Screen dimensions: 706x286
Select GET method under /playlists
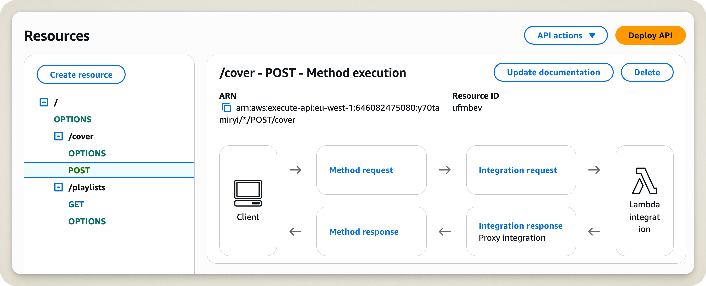click(76, 204)
